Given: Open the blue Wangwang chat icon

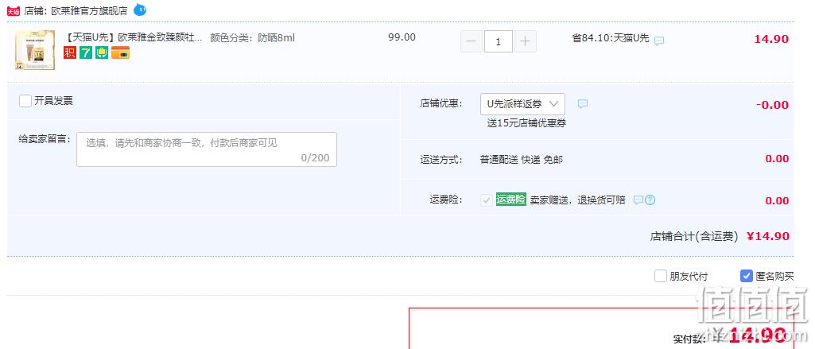Looking at the screenshot, I should (140, 10).
